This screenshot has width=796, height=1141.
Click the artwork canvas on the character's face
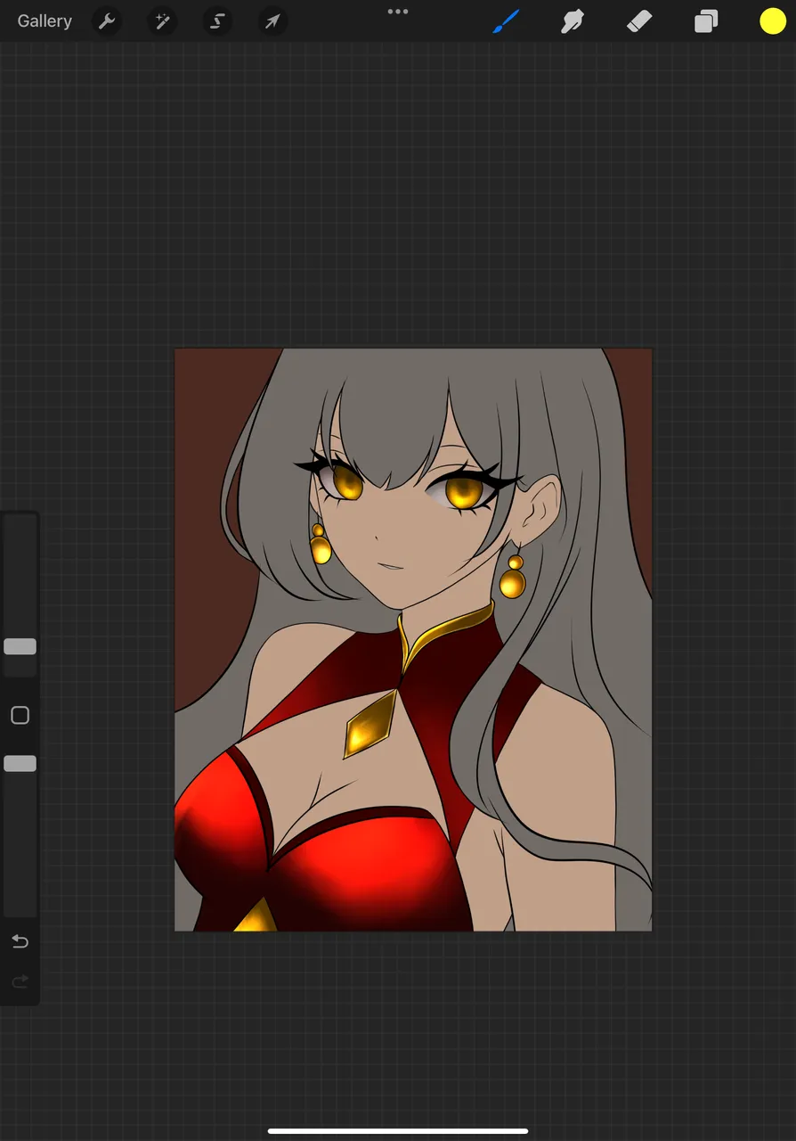(x=401, y=526)
